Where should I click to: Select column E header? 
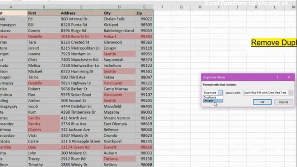(144, 7)
